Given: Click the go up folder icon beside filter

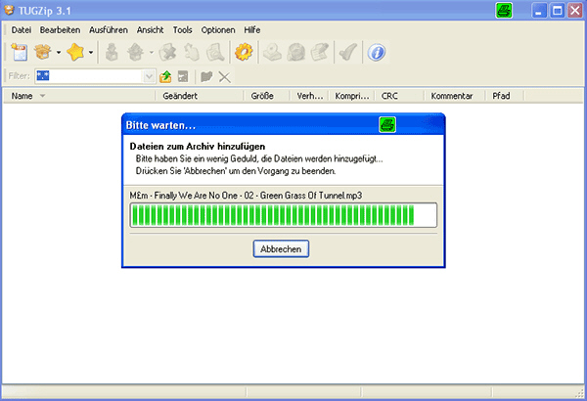Looking at the screenshot, I should (x=165, y=76).
